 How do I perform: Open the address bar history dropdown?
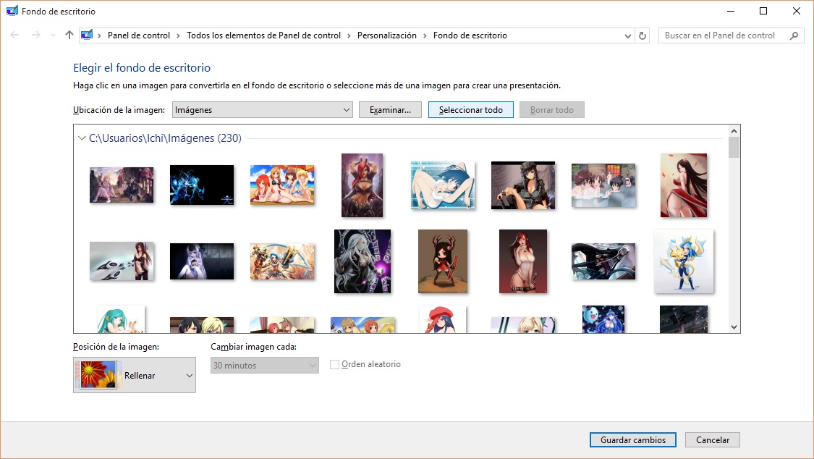point(627,35)
